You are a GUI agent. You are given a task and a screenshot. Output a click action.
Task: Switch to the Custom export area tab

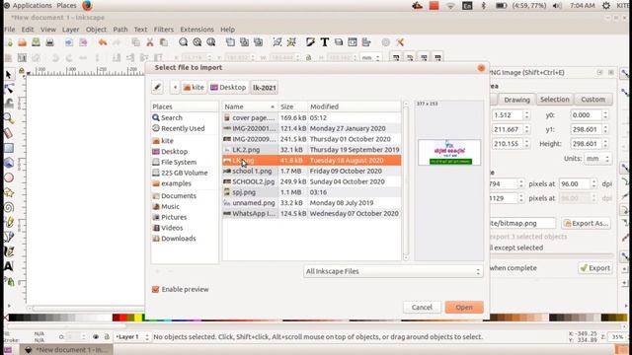pos(592,100)
